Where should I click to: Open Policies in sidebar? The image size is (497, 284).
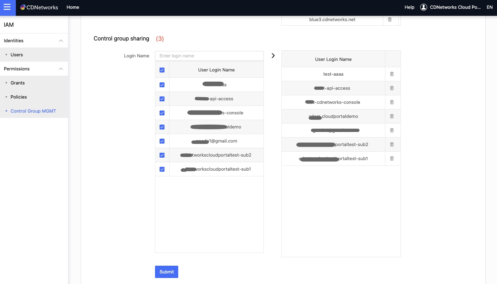click(x=19, y=97)
